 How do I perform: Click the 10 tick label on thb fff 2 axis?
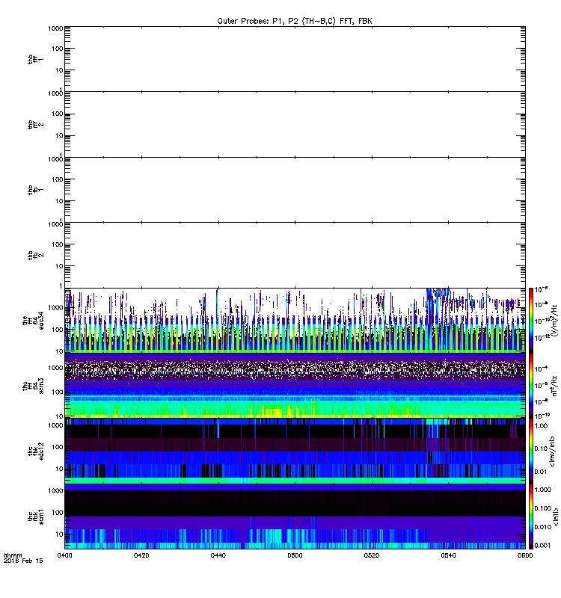[x=59, y=135]
